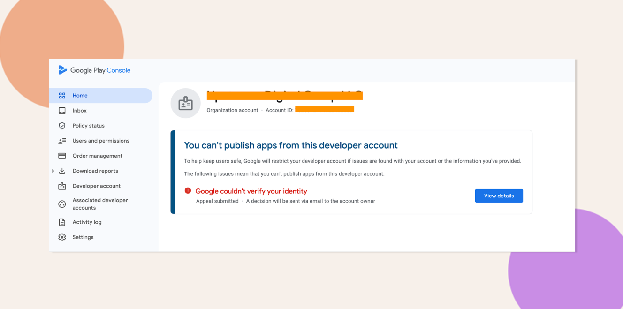Click the "Account ID:" label

coord(280,110)
